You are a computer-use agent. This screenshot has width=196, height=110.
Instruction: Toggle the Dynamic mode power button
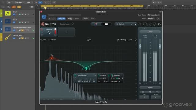99,75
